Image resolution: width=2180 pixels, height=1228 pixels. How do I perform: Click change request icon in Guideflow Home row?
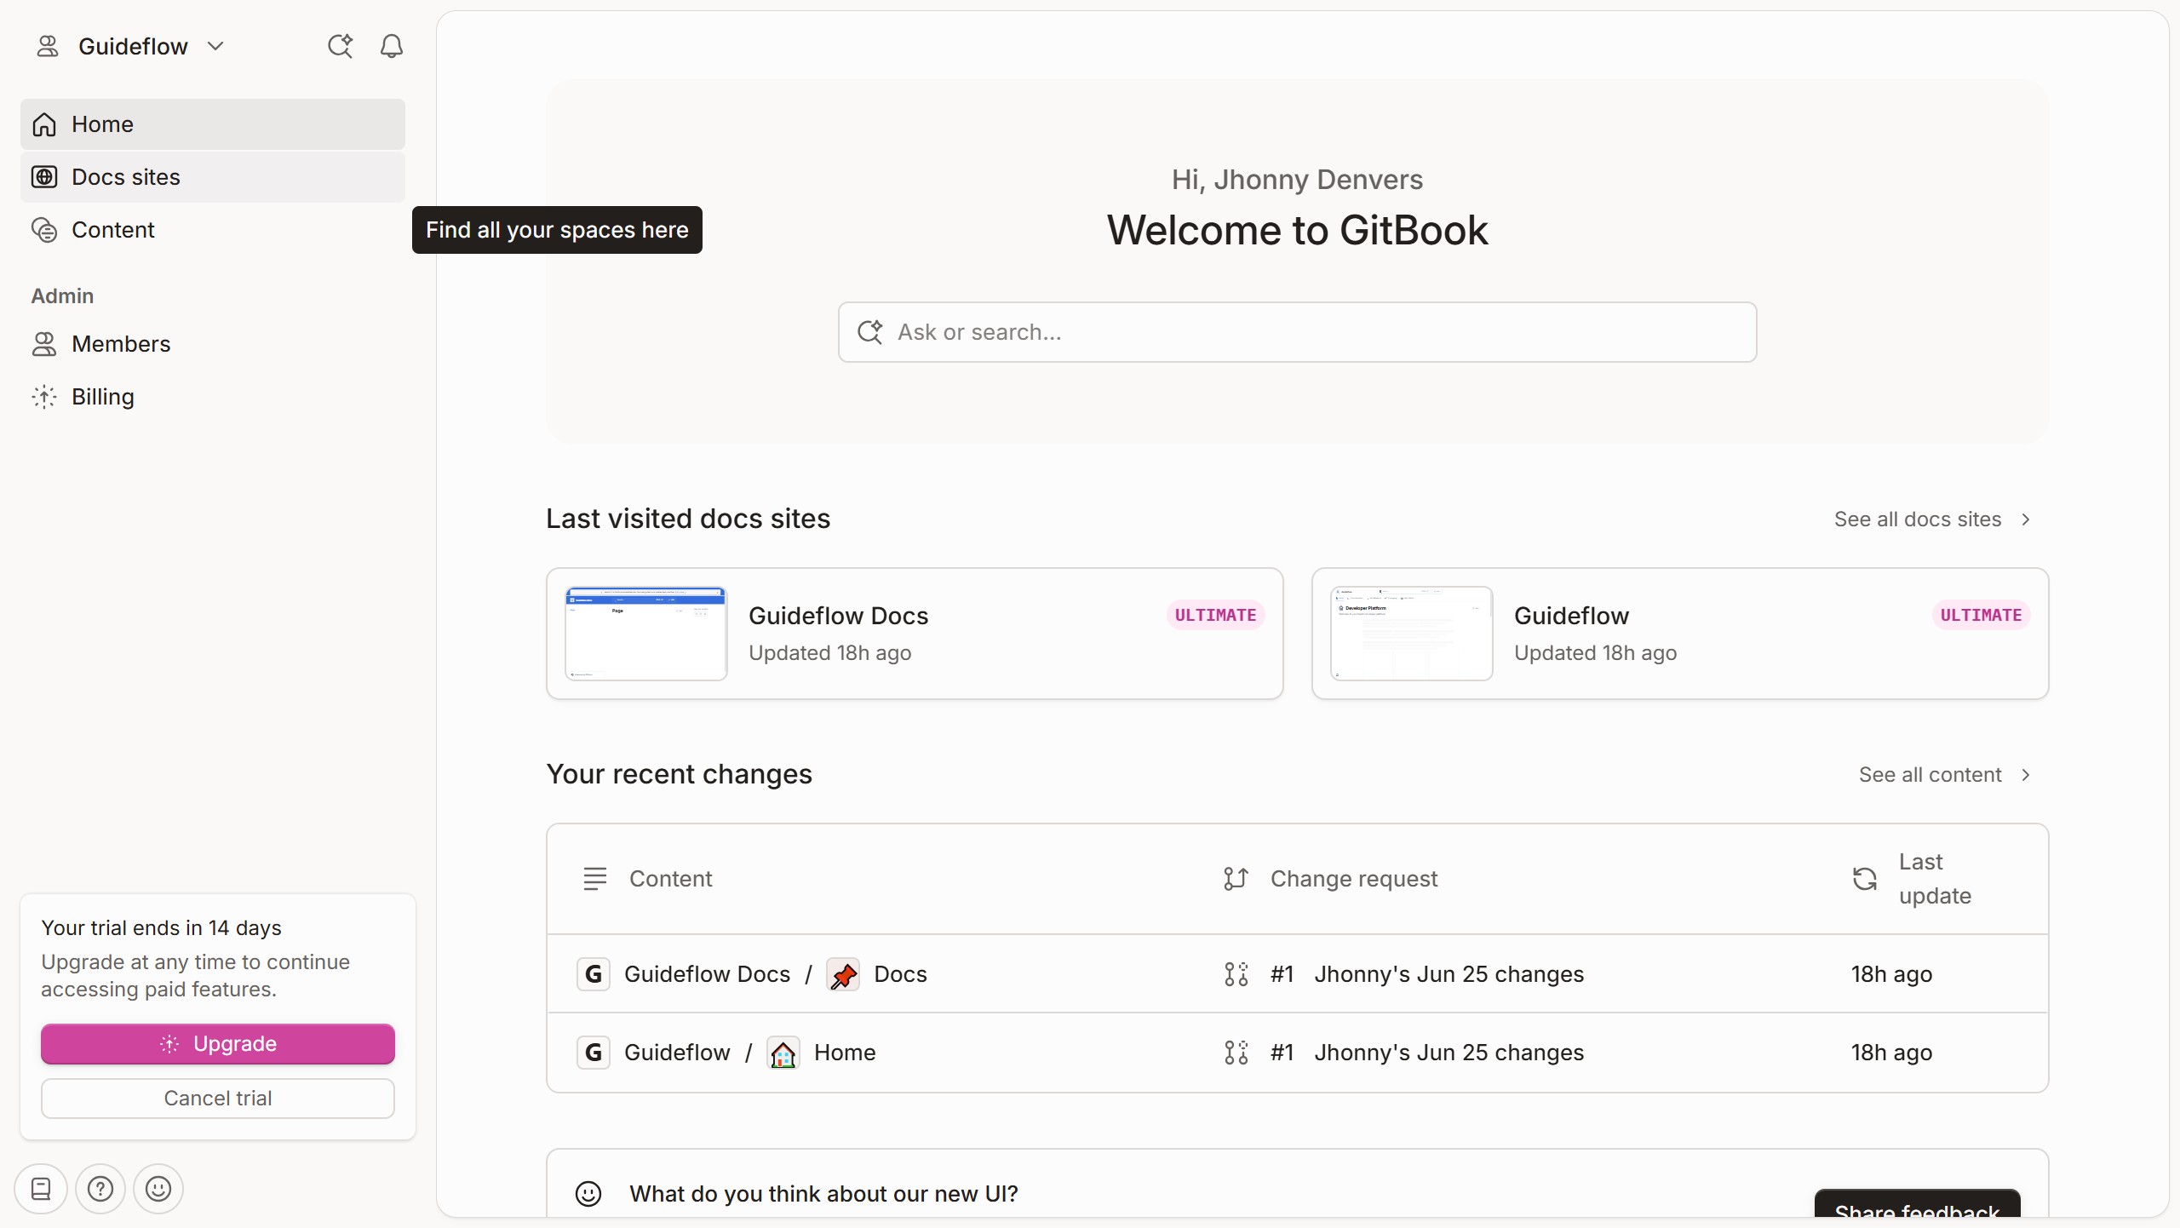coord(1236,1053)
